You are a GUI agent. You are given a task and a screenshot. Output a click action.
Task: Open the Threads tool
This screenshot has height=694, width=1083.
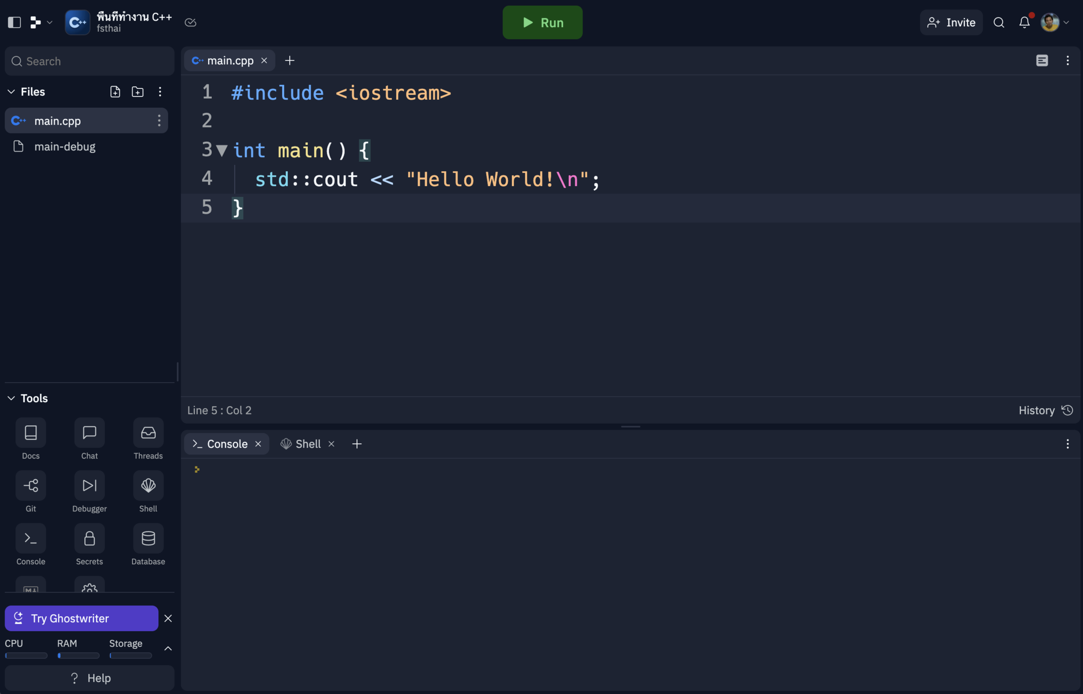point(148,433)
